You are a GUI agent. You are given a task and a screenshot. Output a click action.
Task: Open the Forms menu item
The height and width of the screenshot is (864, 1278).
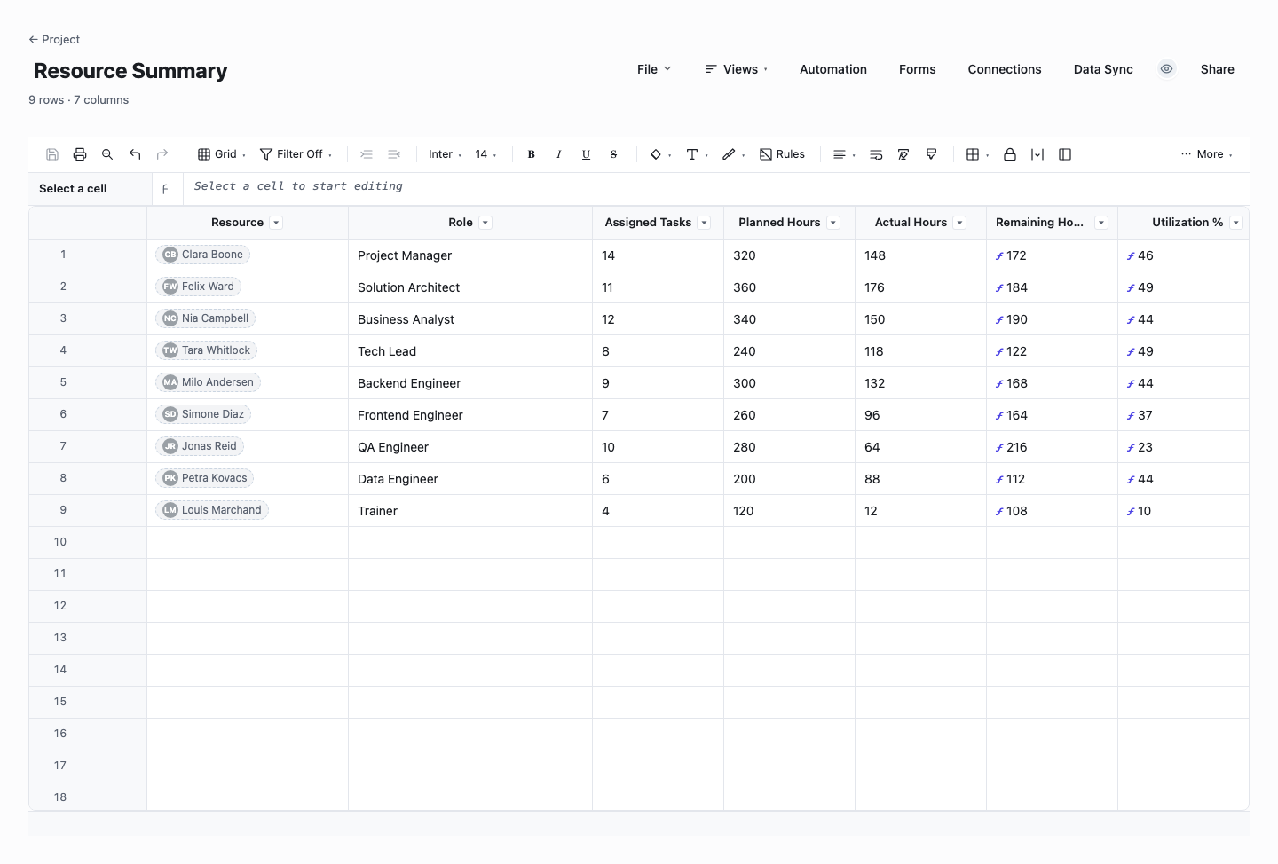pos(917,69)
